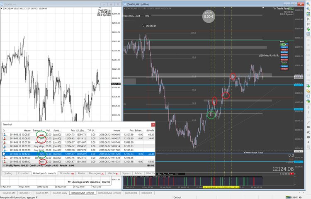Close the Terminal panel

click(x=152, y=124)
